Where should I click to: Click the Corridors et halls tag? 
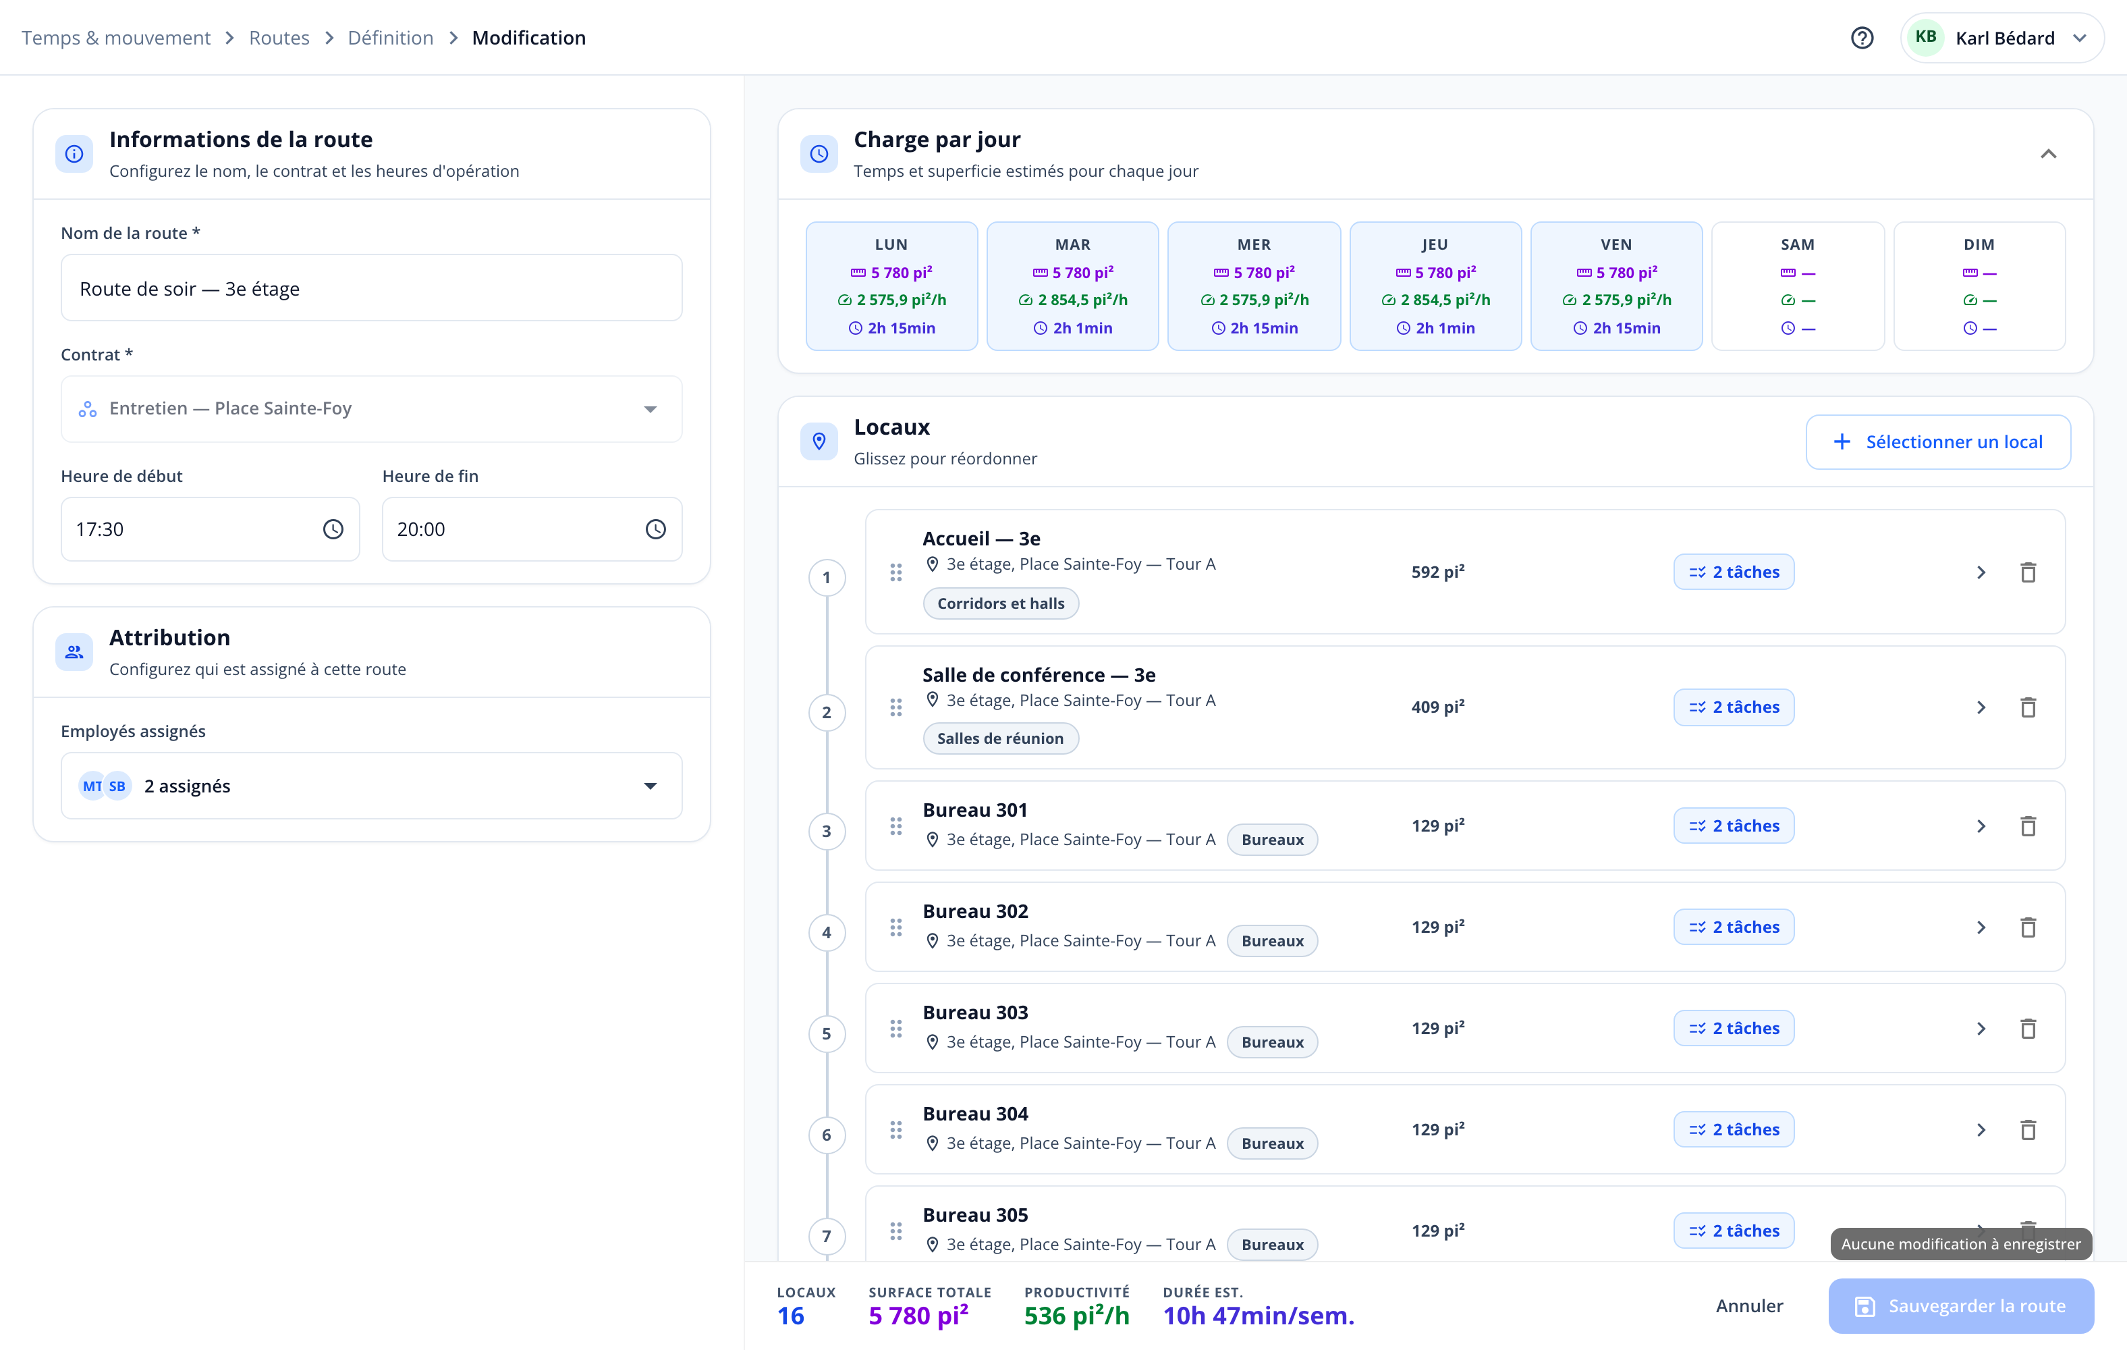tap(1000, 603)
